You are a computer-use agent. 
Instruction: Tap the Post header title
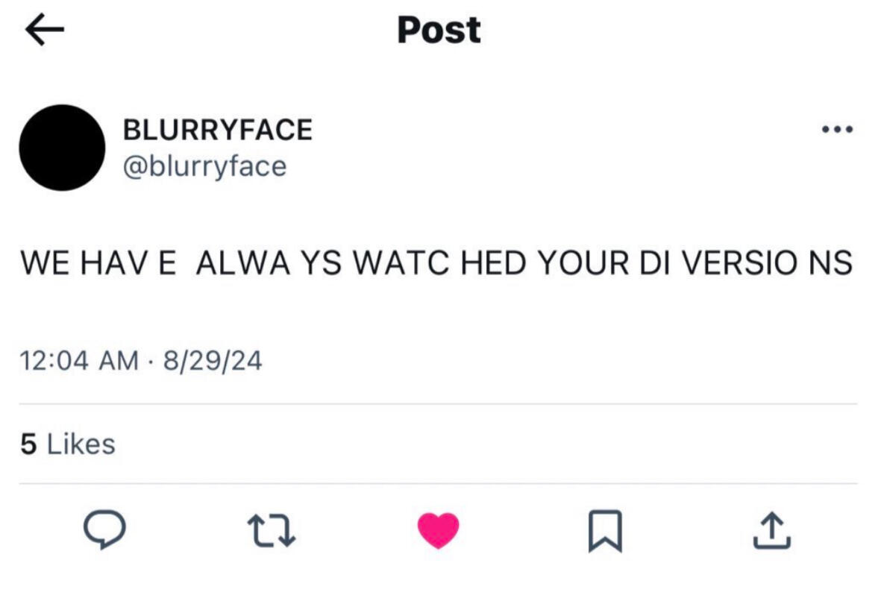[439, 31]
